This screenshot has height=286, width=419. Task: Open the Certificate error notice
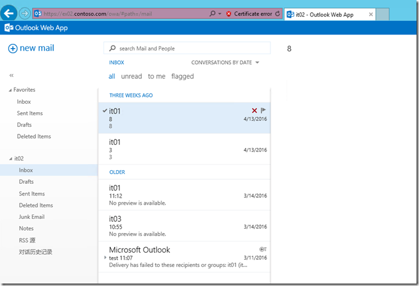253,14
